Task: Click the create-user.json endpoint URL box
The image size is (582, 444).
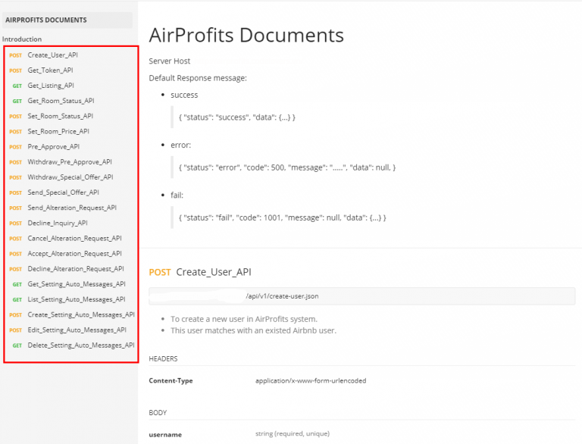Action: click(361, 296)
